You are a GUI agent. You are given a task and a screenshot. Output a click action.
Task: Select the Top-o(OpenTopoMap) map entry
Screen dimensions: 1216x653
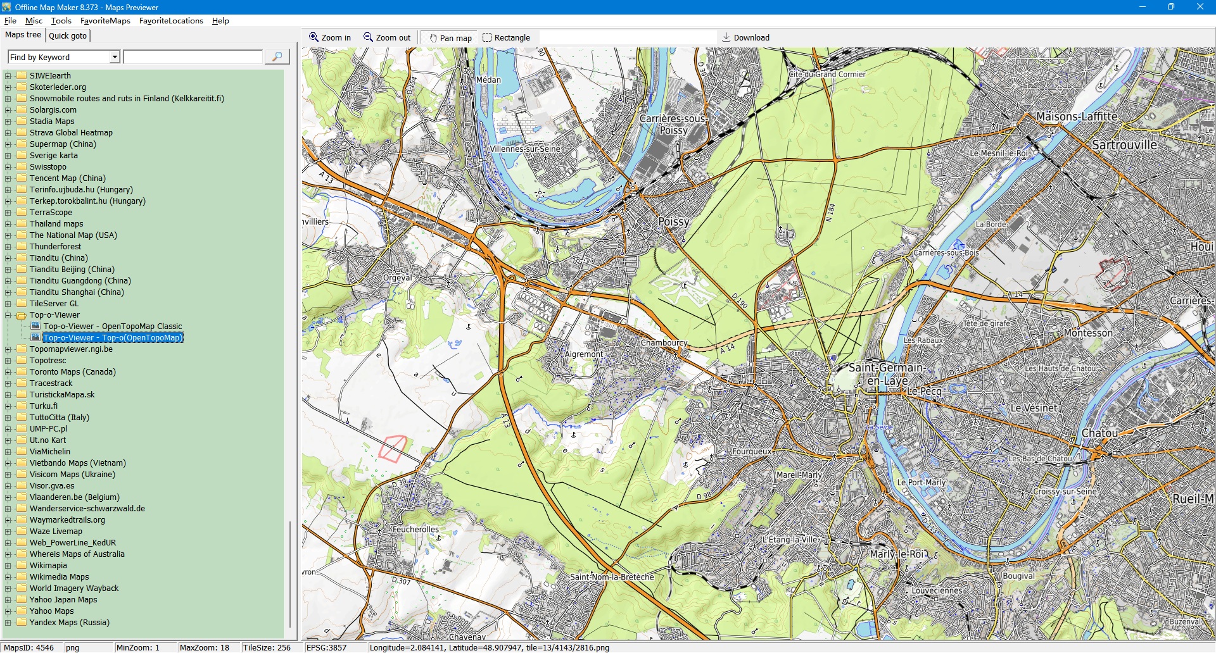point(113,338)
